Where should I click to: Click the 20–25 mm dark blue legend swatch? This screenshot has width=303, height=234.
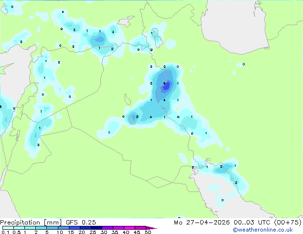[85, 228]
